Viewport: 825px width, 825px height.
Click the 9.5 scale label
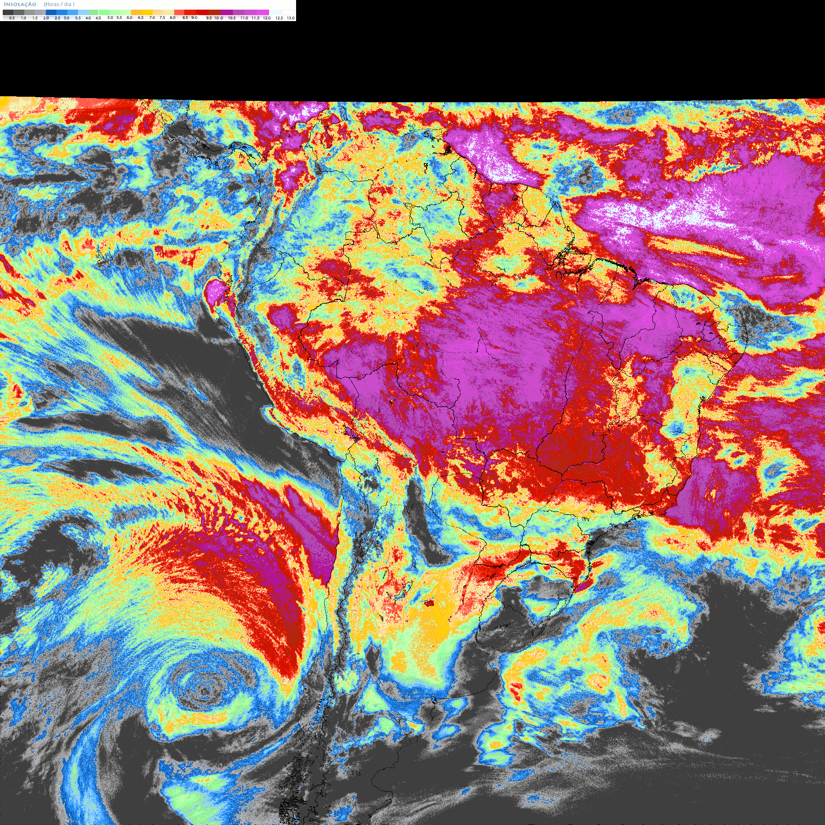pos(209,18)
